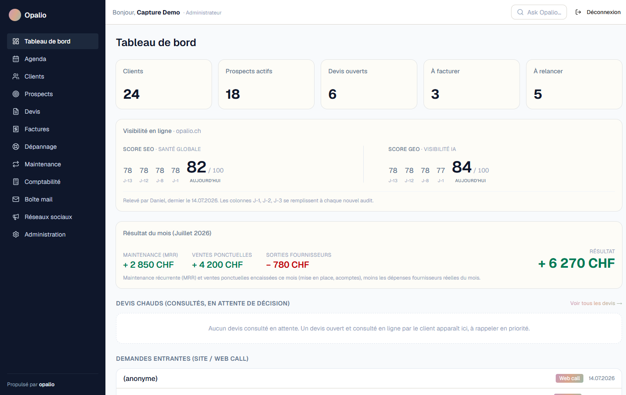Click the Comptabilité calculator icon
626x395 pixels.
(16, 182)
